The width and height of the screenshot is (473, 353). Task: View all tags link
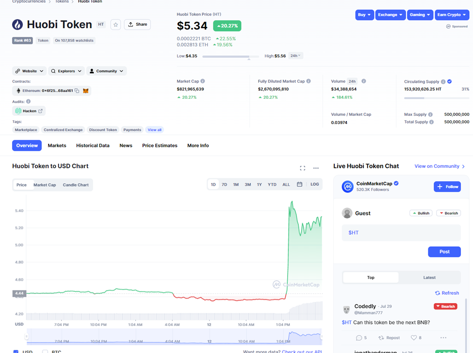154,130
